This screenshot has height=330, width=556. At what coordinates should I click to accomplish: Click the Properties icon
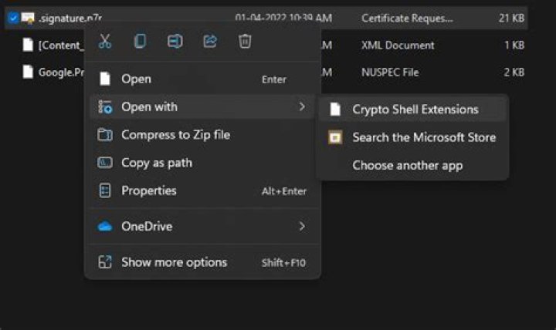[104, 190]
